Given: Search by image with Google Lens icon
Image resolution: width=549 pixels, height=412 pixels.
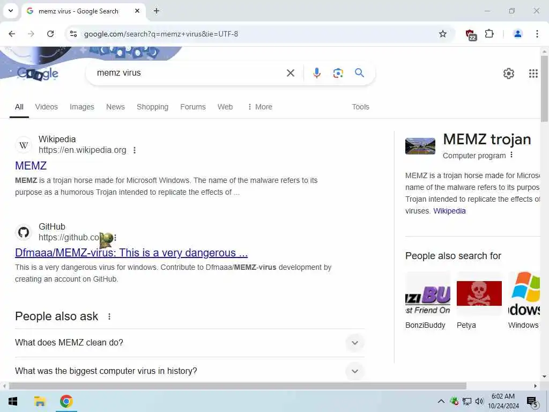Looking at the screenshot, I should click(338, 73).
